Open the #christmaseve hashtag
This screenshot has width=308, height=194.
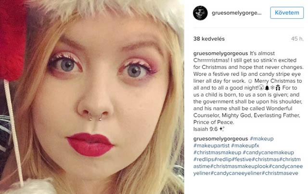point(280,173)
